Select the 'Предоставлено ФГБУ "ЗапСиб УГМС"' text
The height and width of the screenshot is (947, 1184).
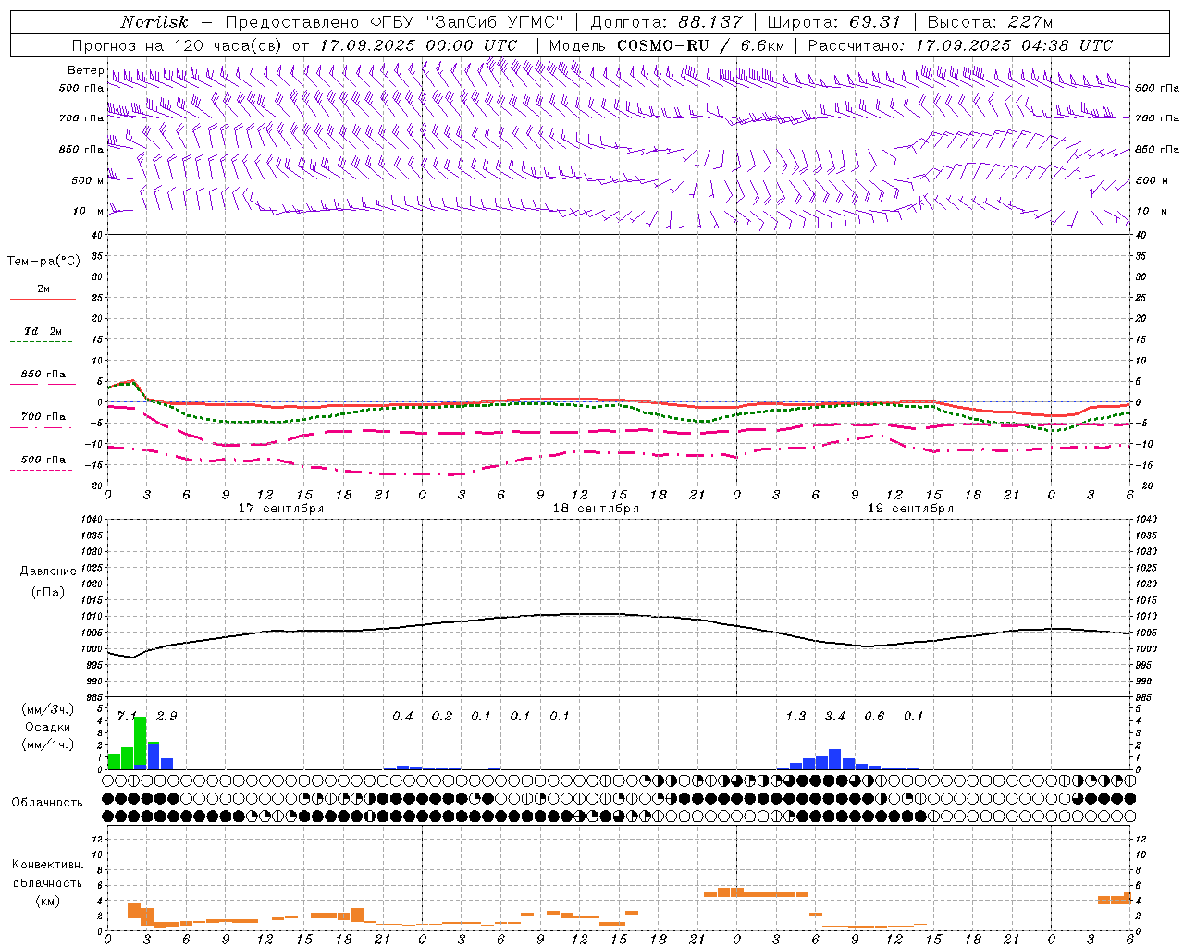tap(395, 22)
